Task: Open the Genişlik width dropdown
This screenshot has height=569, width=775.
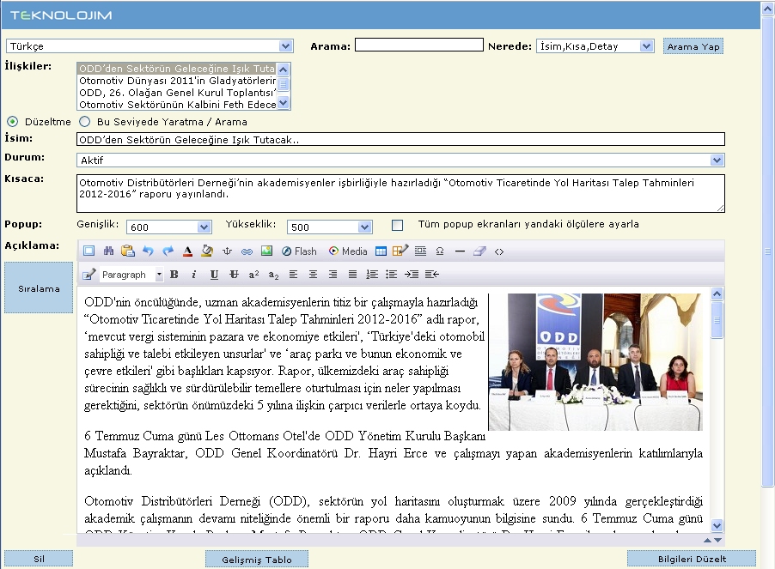Action: pyautogui.click(x=169, y=227)
